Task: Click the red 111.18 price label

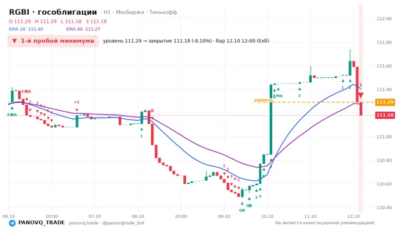Action: (385, 115)
